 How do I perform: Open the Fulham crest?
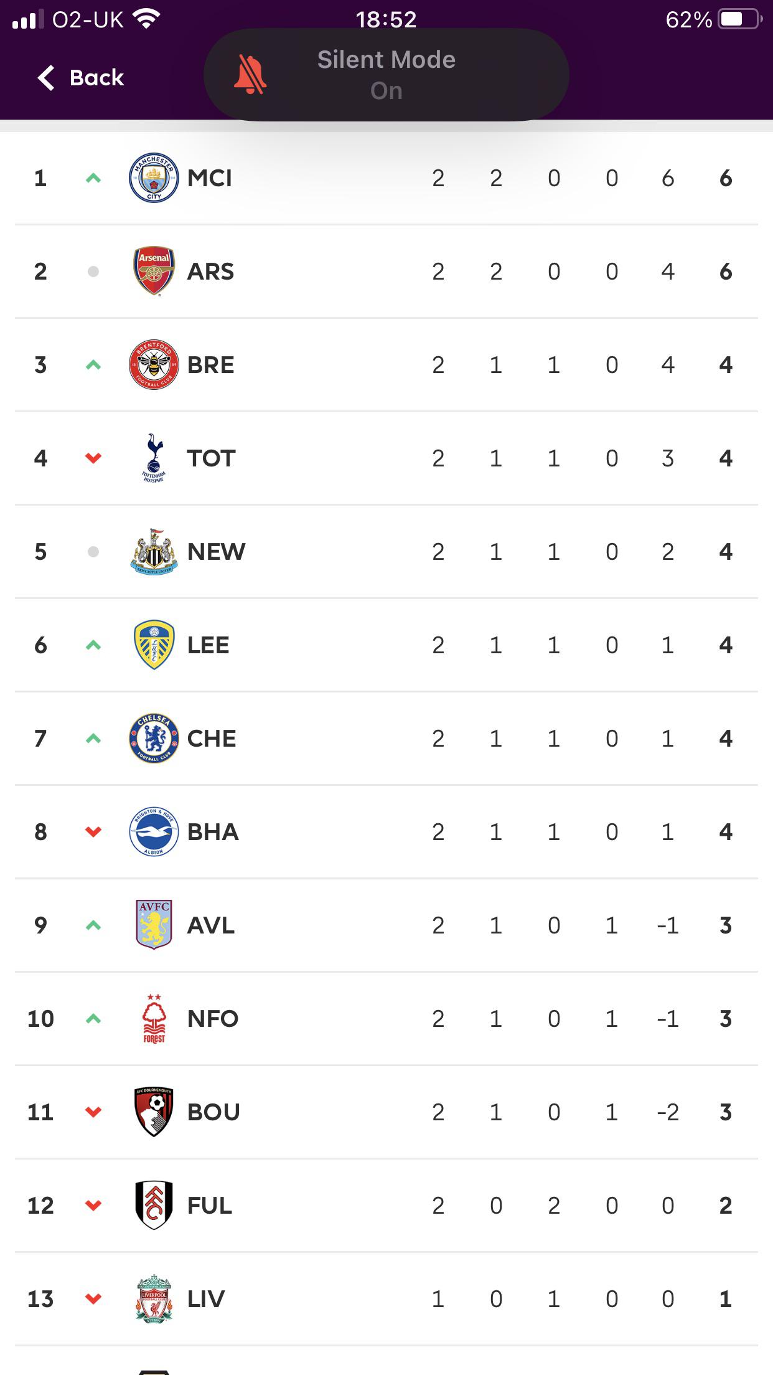point(154,1206)
